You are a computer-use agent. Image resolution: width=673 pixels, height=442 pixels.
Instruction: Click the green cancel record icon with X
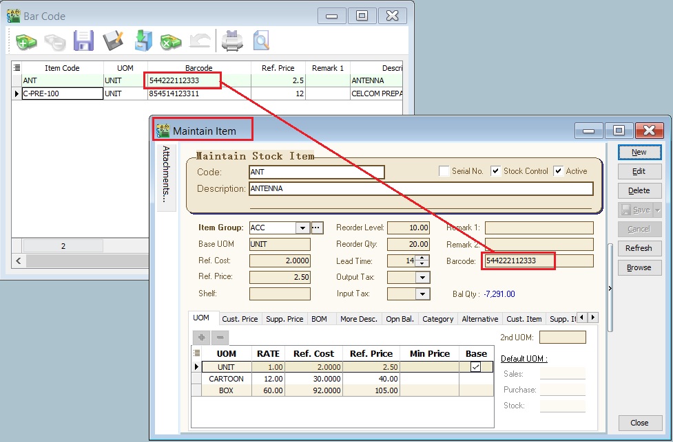170,42
